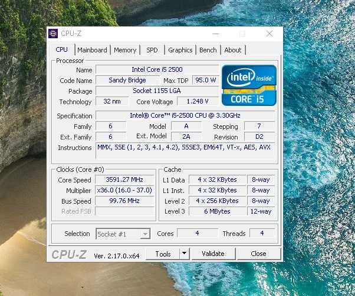Click the Level 2 size '4 x 256 KBytes'
This screenshot has height=296, width=355.
[217, 201]
